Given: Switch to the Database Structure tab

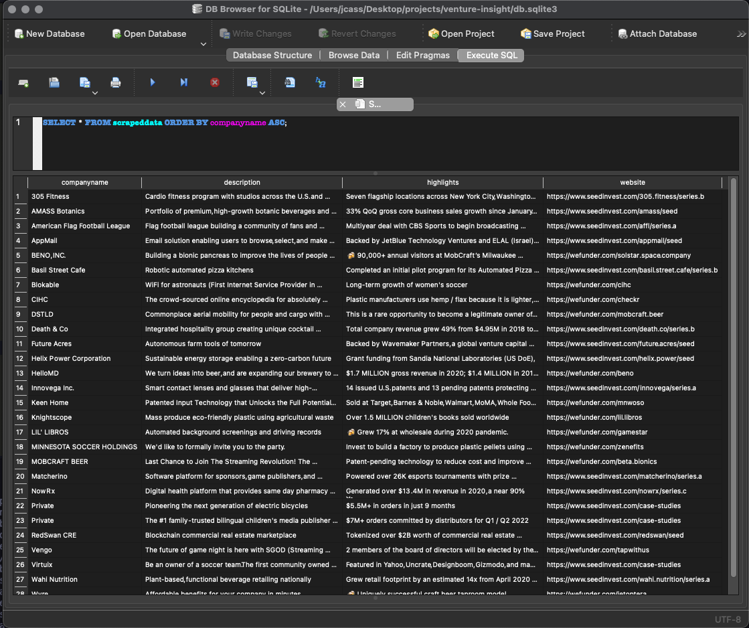Looking at the screenshot, I should click(x=272, y=56).
